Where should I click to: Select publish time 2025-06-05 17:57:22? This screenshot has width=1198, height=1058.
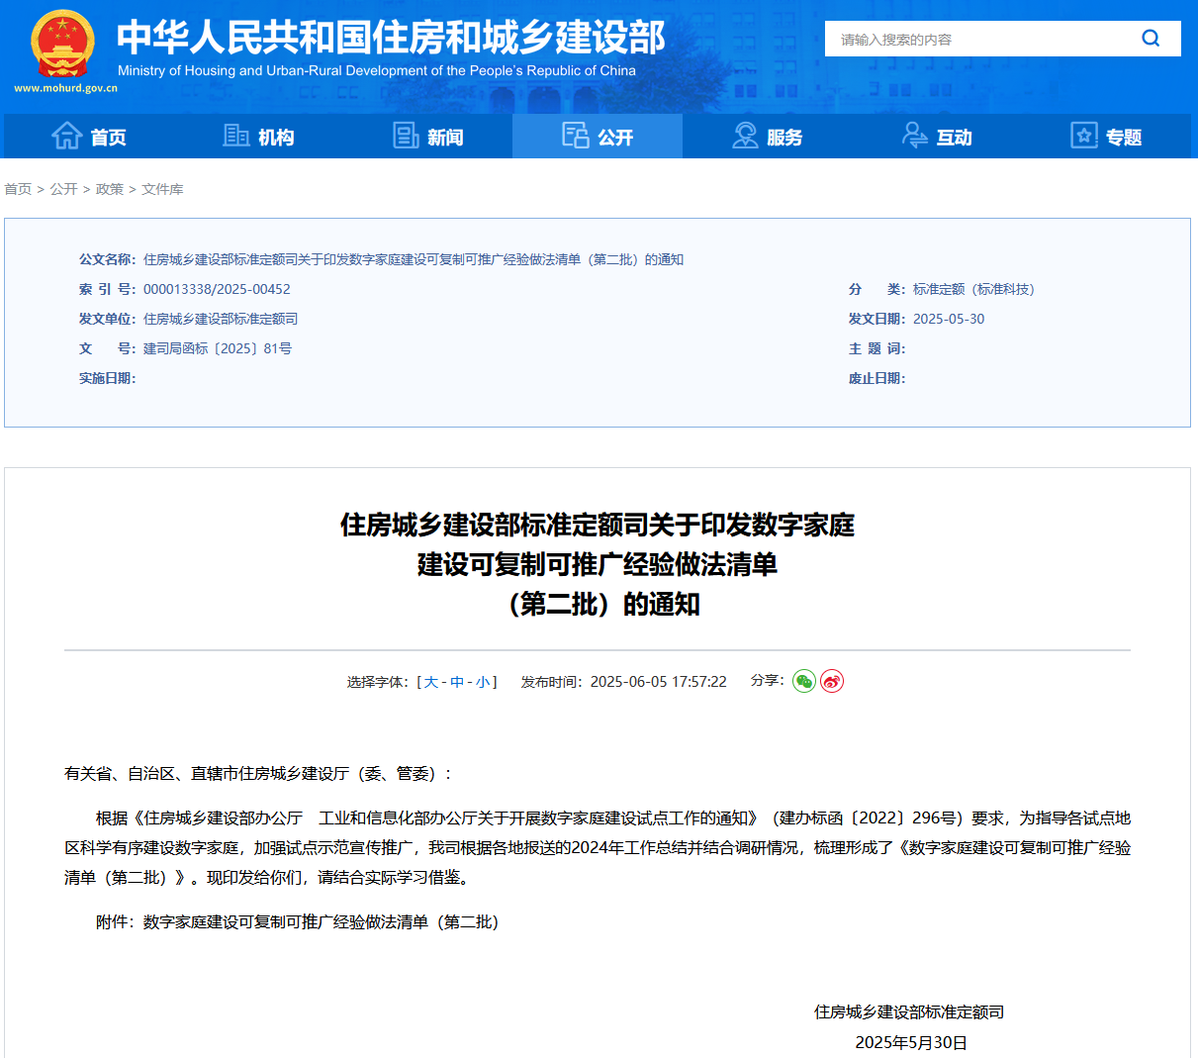(x=659, y=682)
